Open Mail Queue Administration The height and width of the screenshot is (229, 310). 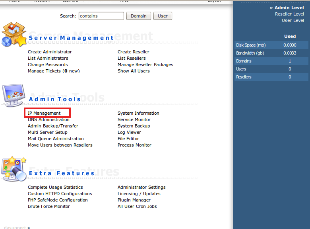tap(56, 139)
